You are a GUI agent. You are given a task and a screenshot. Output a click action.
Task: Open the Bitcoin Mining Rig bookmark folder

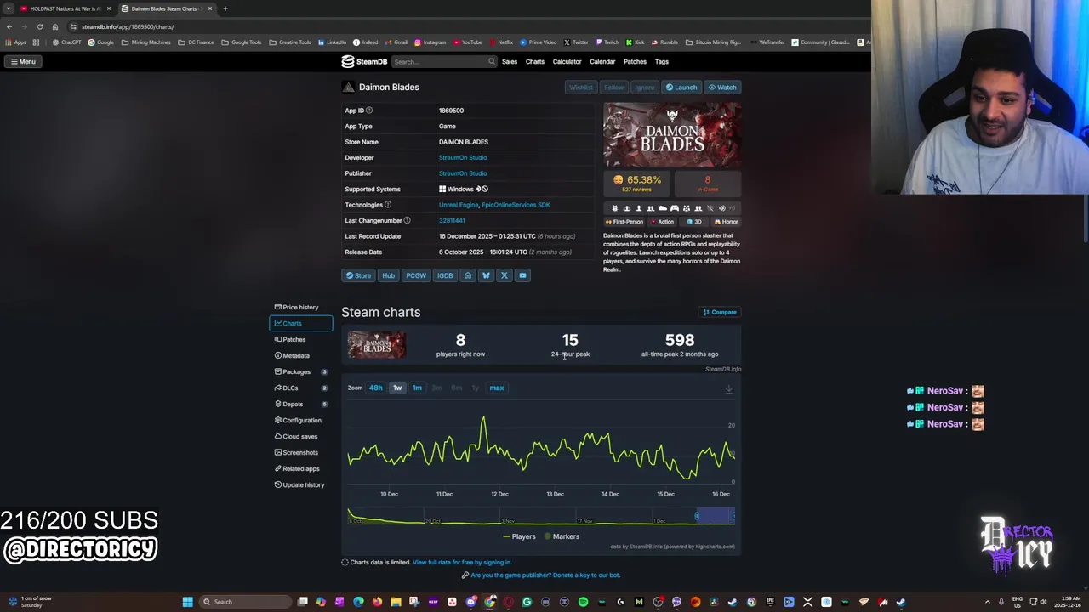tap(714, 42)
